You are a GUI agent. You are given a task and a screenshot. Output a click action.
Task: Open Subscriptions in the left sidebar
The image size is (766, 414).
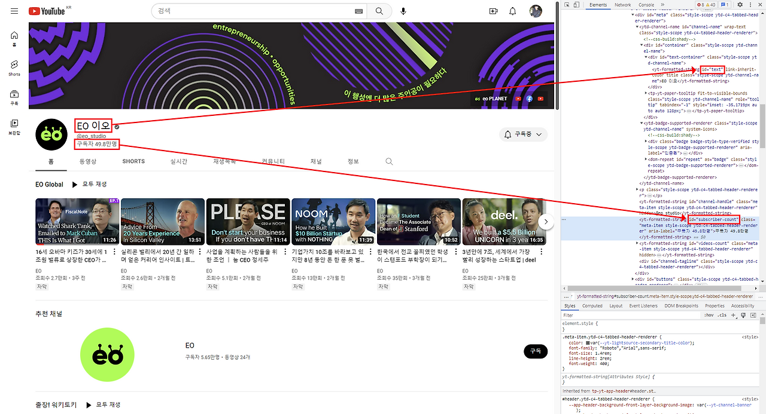14,97
